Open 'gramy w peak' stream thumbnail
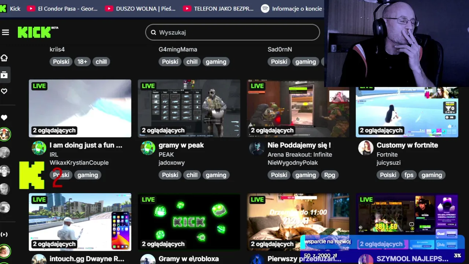Viewport: 469px width, 264px height. click(x=189, y=109)
